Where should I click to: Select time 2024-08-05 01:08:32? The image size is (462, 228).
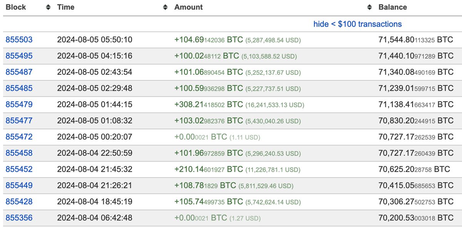pyautogui.click(x=95, y=121)
